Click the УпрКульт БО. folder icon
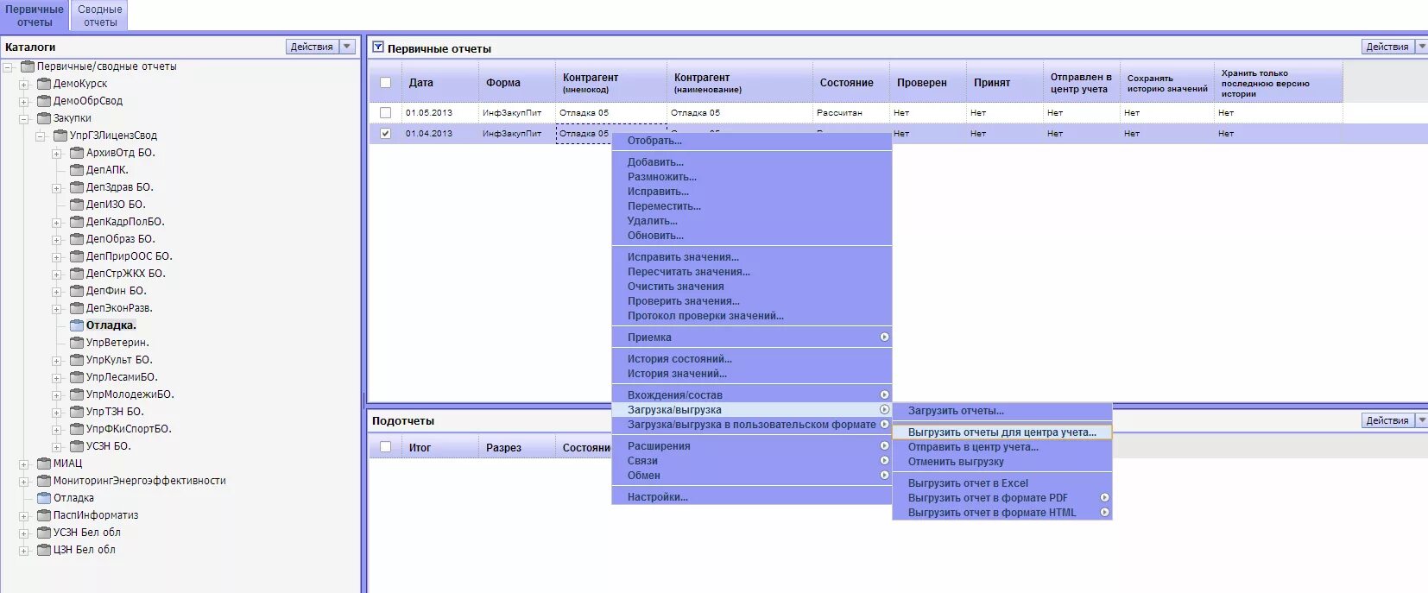Screen dimensions: 1428x593 (77, 360)
